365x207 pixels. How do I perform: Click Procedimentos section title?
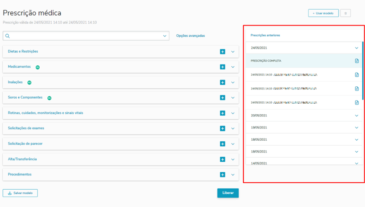point(20,175)
